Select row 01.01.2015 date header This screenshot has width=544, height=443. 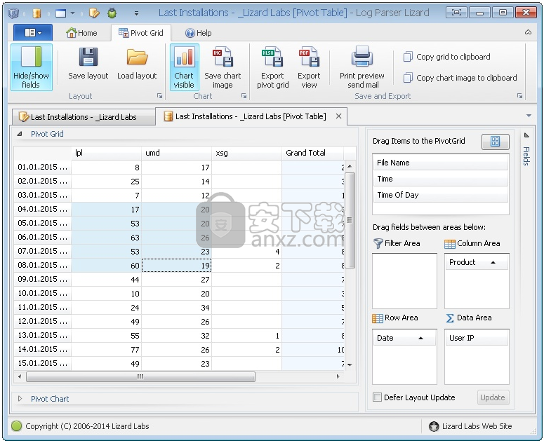pyautogui.click(x=42, y=167)
